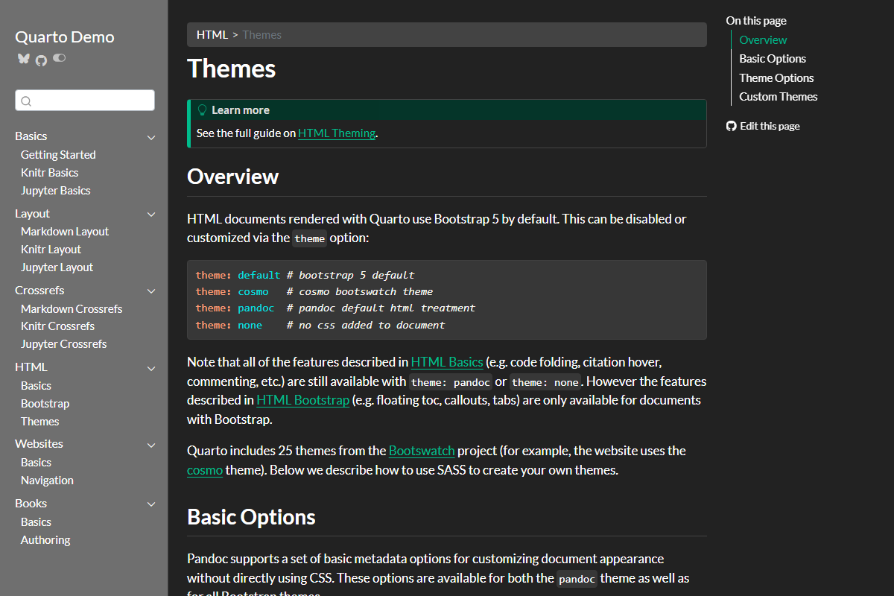Collapse the Basics sidebar section
Image resolution: width=894 pixels, height=596 pixels.
pyautogui.click(x=151, y=137)
